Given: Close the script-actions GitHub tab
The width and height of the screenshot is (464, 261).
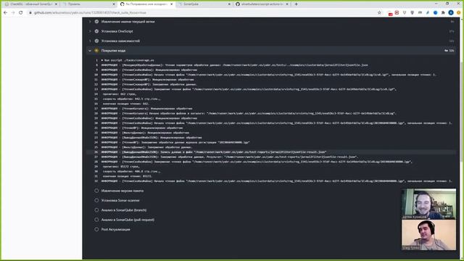Looking at the screenshot, I should [x=287, y=4].
